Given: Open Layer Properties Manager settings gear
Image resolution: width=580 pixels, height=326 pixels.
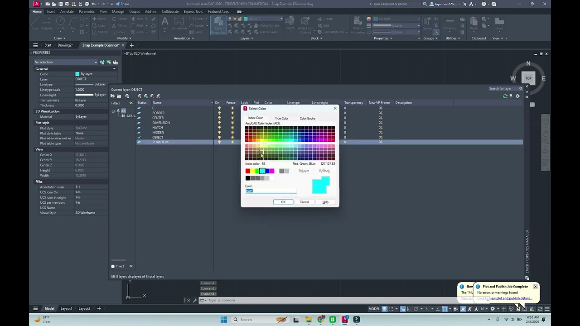Looking at the screenshot, I should pyautogui.click(x=517, y=96).
